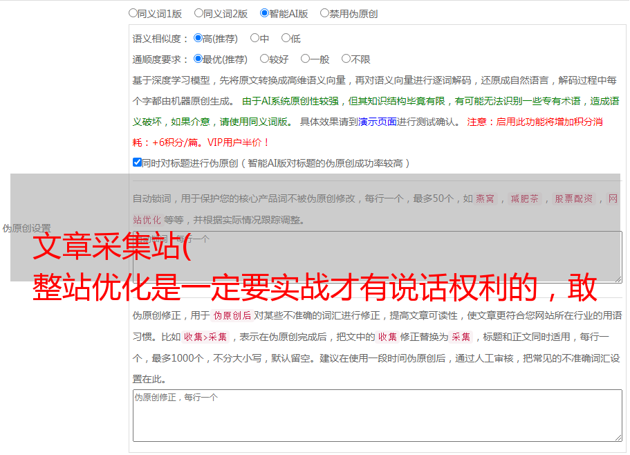
Task: Uncheck 同时对标题进行伪原创 checkbox
Action: [x=137, y=163]
